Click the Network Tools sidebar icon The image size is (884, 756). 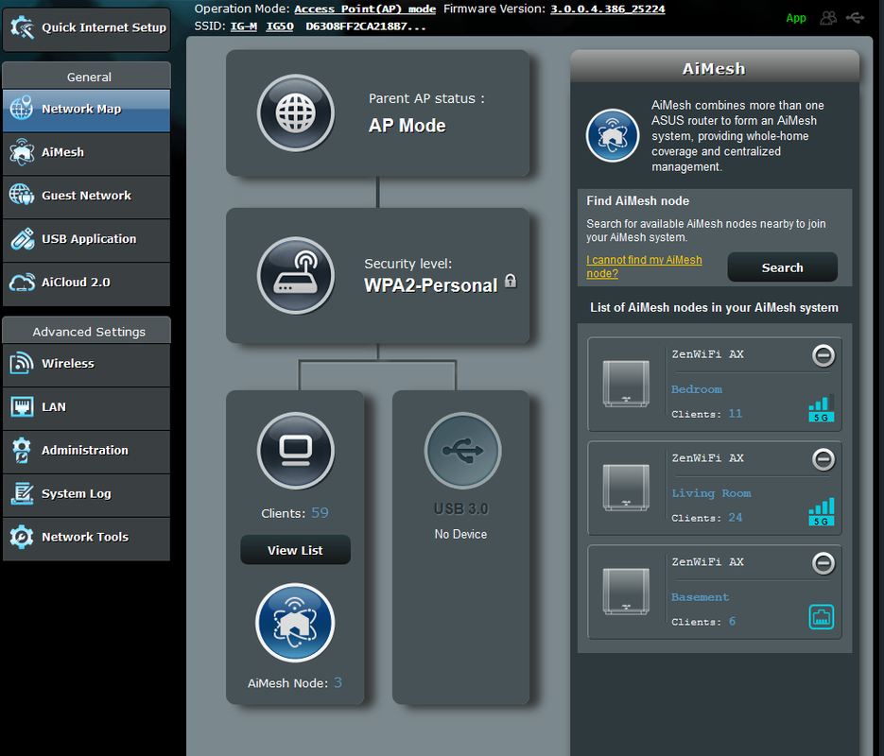click(22, 537)
